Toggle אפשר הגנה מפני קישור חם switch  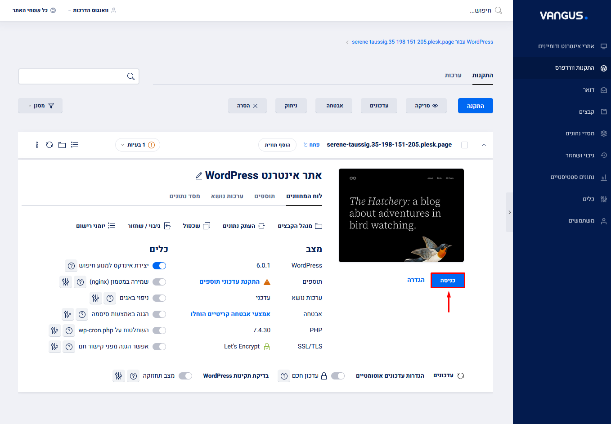click(x=159, y=347)
